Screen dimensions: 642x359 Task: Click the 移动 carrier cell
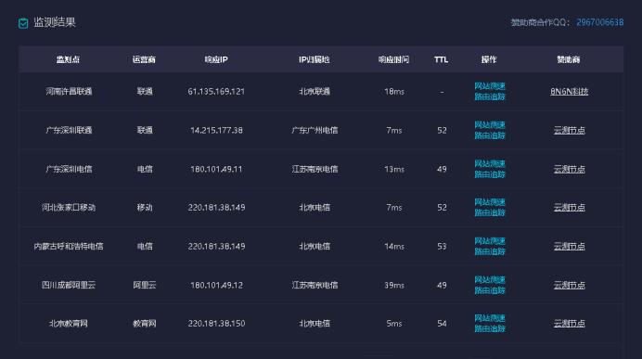145,208
